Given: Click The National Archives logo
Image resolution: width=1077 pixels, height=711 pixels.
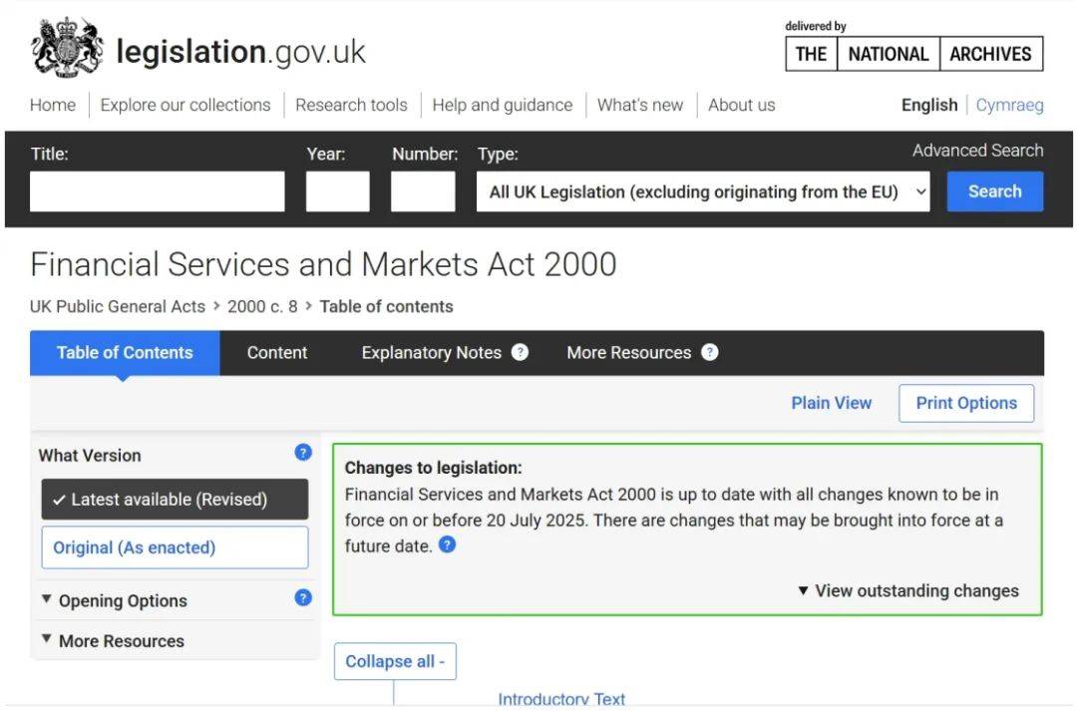Looking at the screenshot, I should (x=914, y=54).
